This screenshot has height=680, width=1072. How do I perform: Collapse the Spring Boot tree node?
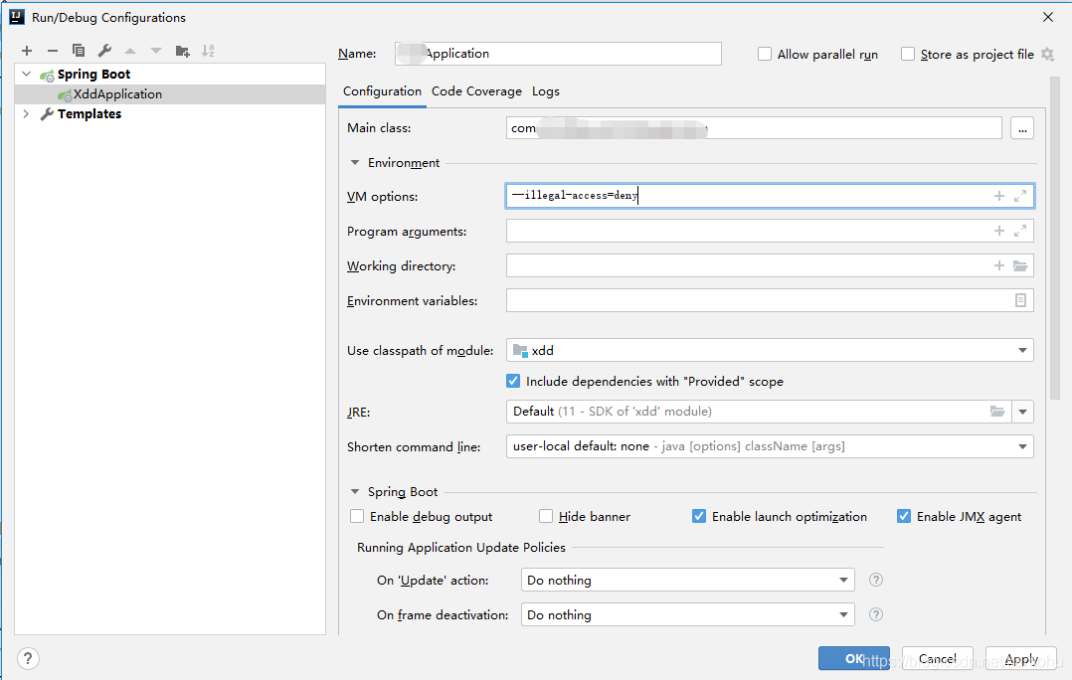27,74
